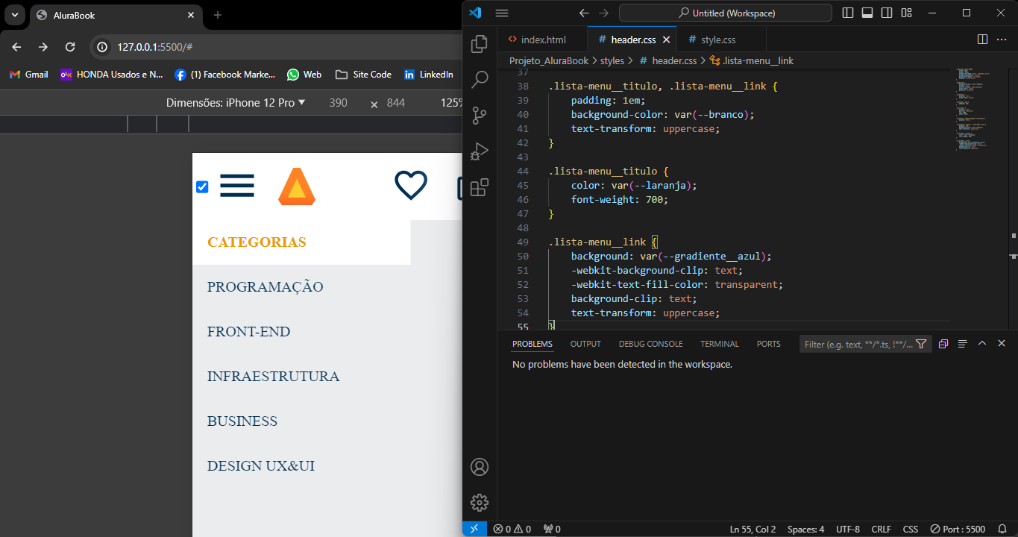Maximize the bottom panel with the chevron
This screenshot has height=537, width=1018.
(982, 343)
